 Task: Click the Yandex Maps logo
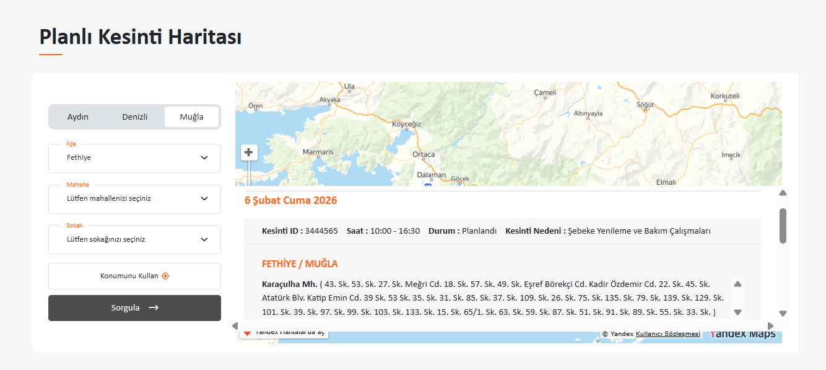742,334
